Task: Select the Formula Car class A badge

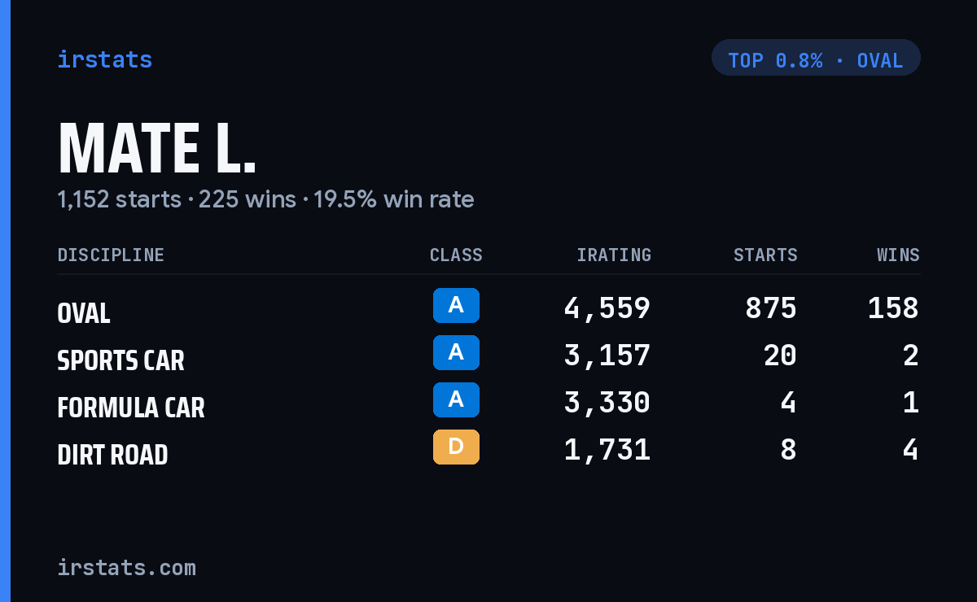Action: 456,399
